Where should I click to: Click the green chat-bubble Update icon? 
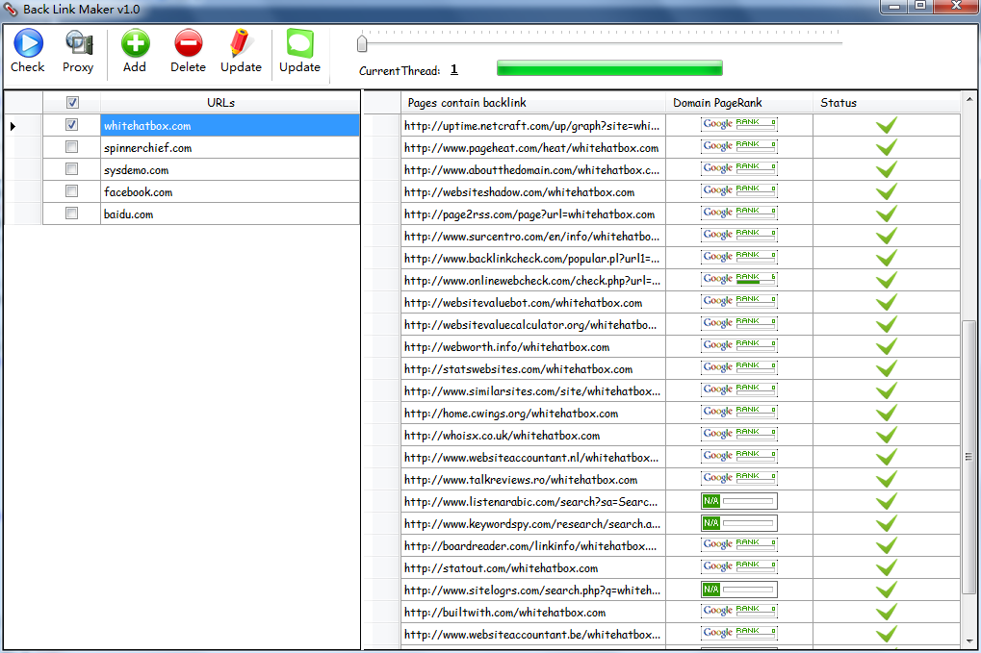[x=299, y=44]
